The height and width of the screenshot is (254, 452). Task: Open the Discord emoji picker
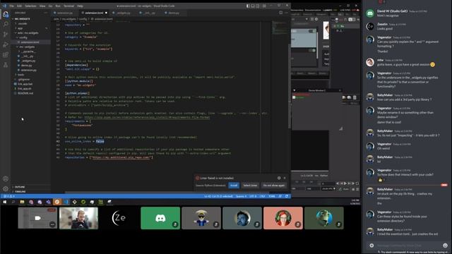446,246
